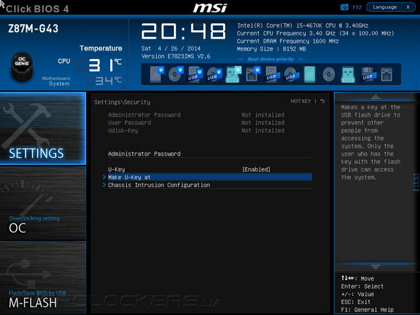Change the U-Key [Enabled] value
420x315 pixels.
coord(257,169)
